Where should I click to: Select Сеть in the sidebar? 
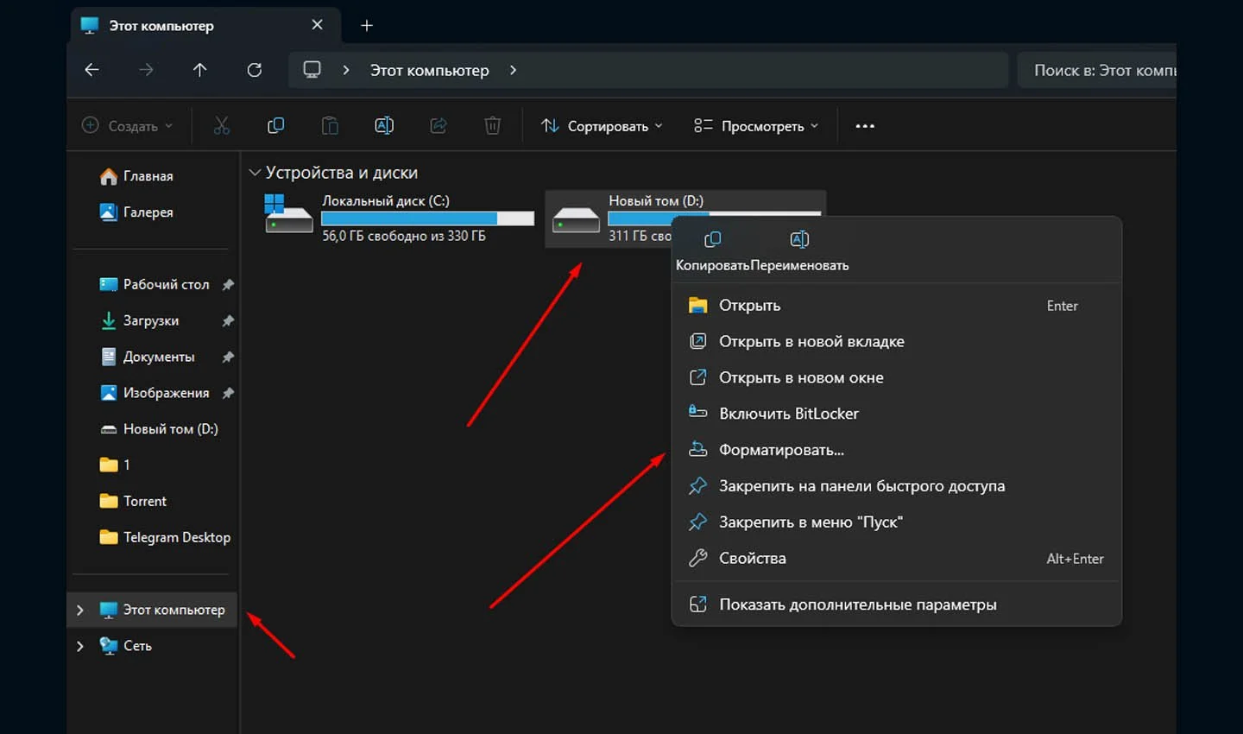(126, 646)
